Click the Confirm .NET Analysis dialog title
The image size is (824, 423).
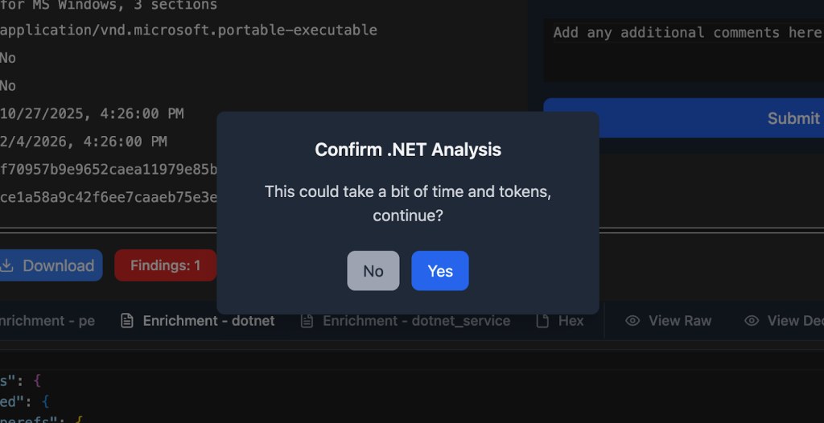click(408, 150)
